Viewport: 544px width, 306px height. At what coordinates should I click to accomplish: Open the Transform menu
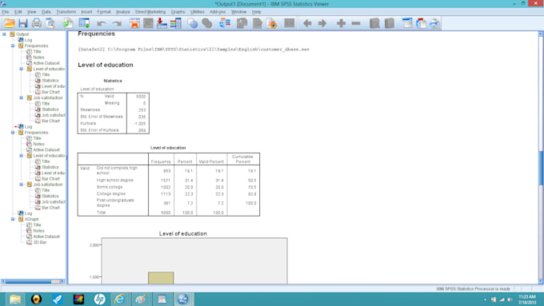point(66,12)
